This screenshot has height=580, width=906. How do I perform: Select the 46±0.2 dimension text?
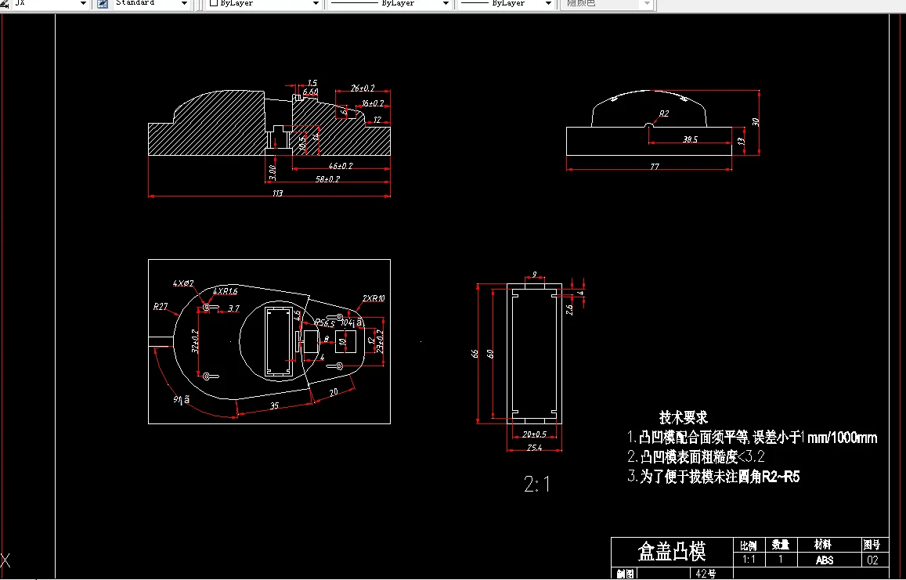click(341, 166)
